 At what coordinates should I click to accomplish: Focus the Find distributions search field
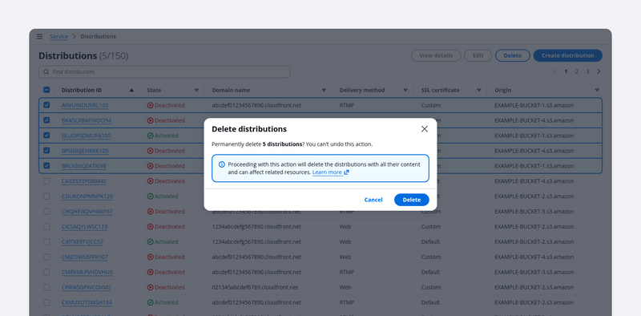click(x=164, y=72)
